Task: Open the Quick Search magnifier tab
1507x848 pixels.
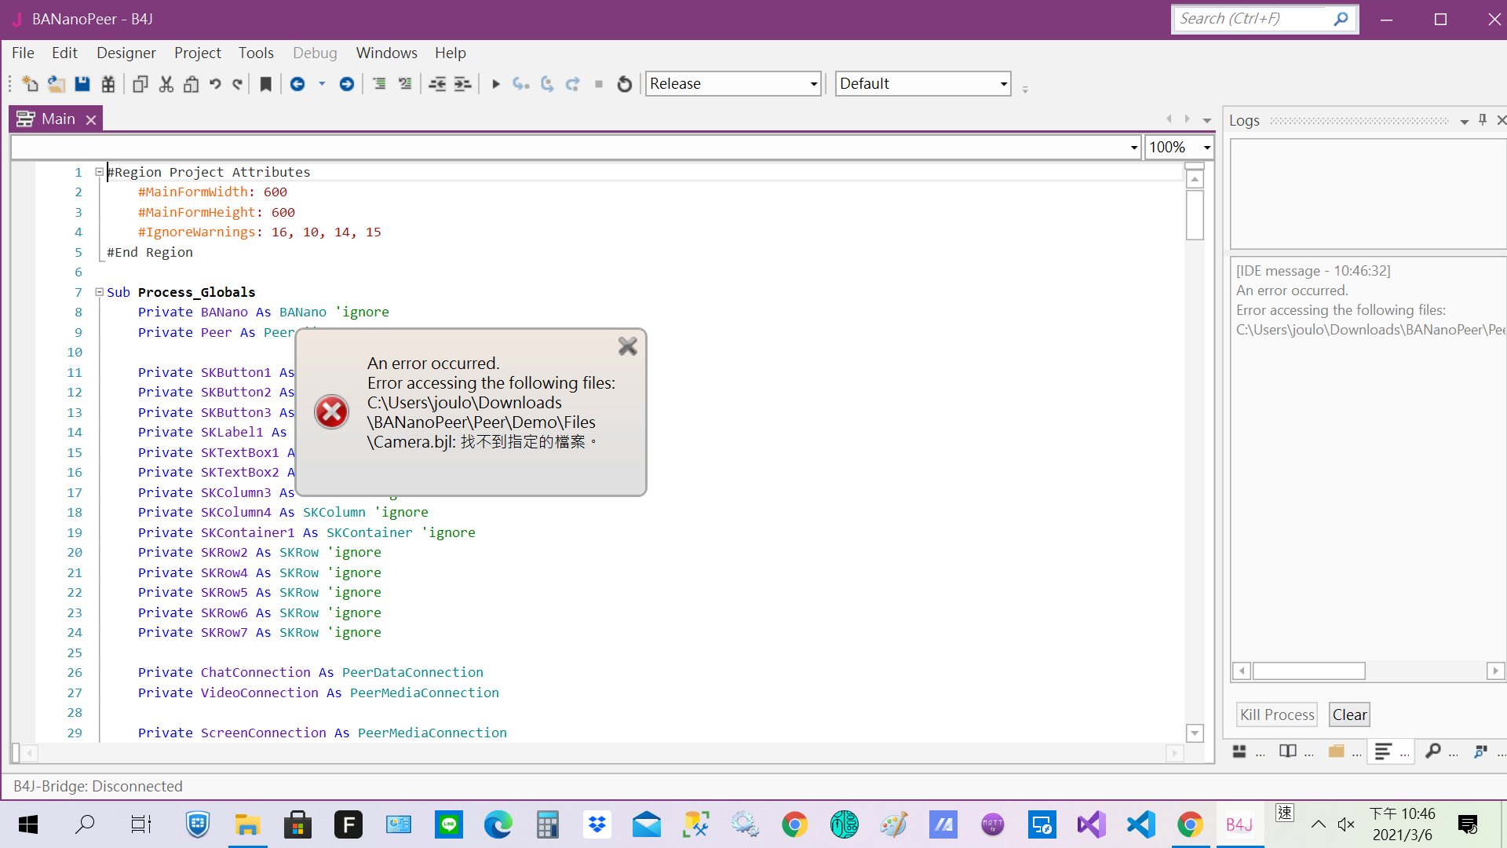Action: (x=1432, y=751)
